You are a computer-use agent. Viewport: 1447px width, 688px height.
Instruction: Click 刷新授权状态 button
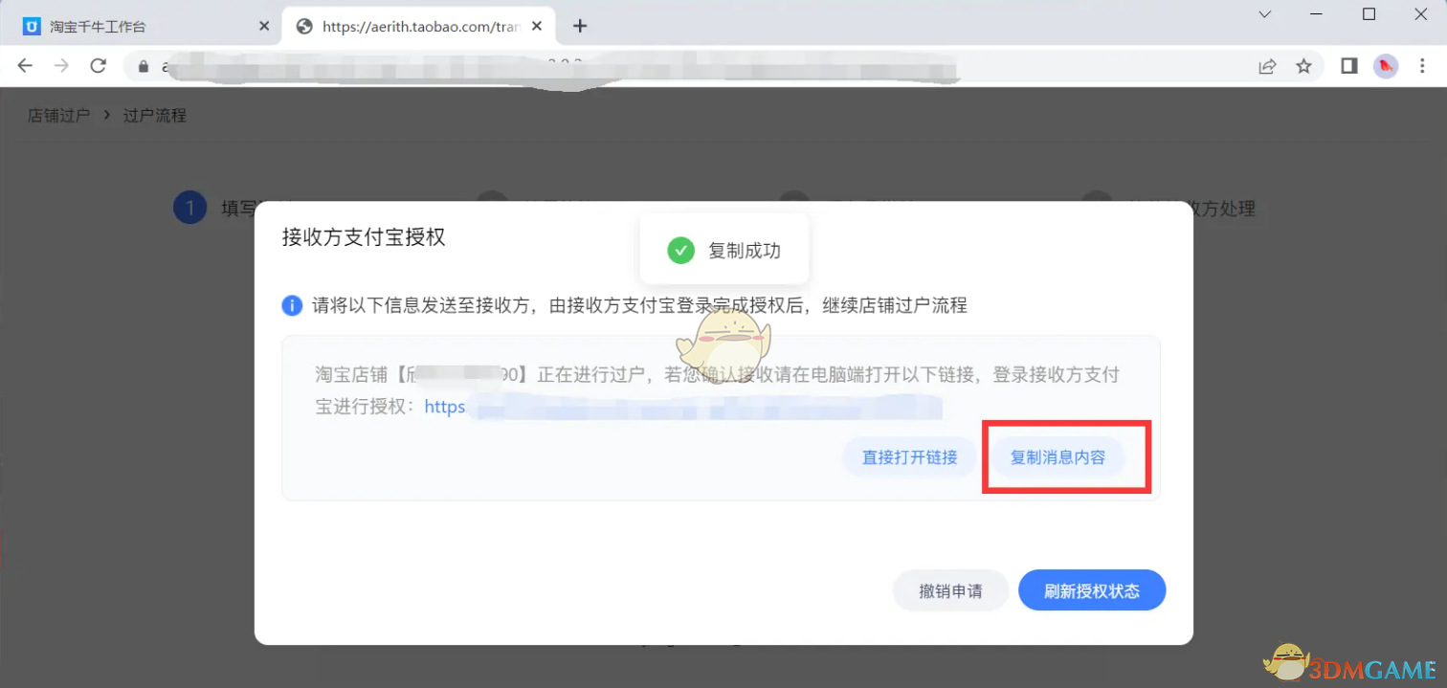[1092, 590]
